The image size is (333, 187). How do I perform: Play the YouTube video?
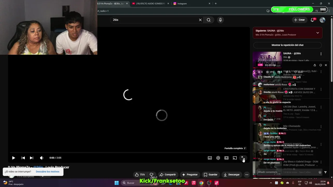tap(14, 158)
